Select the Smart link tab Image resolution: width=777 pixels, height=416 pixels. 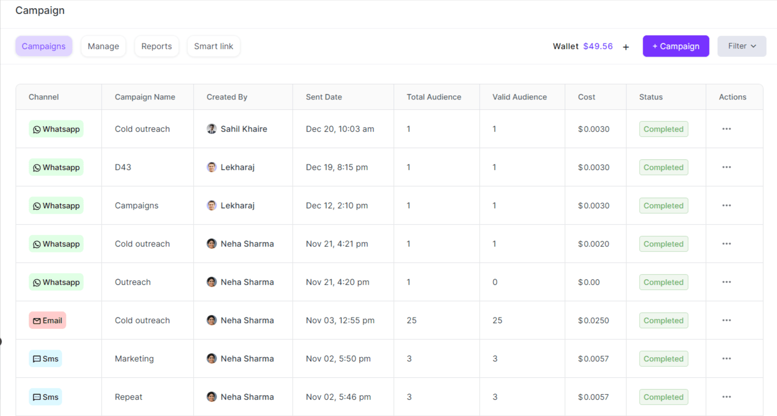tap(213, 46)
